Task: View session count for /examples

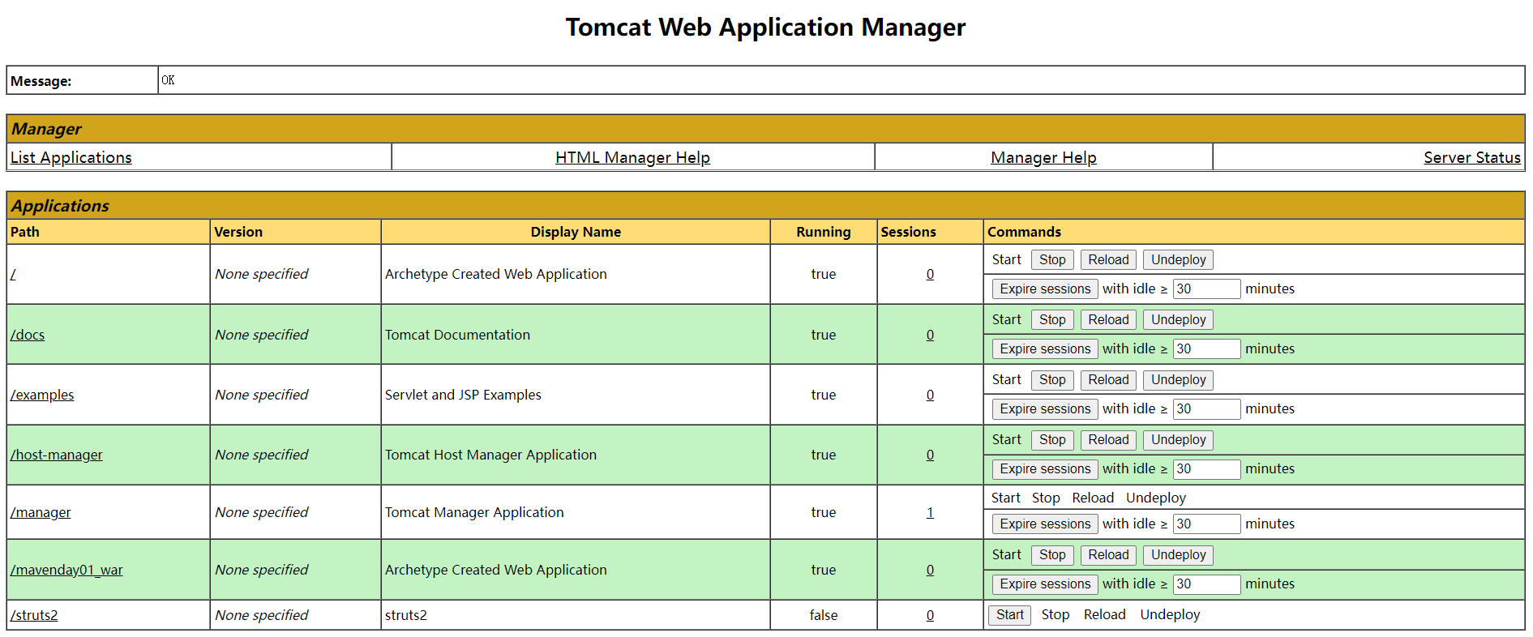Action: (x=930, y=395)
